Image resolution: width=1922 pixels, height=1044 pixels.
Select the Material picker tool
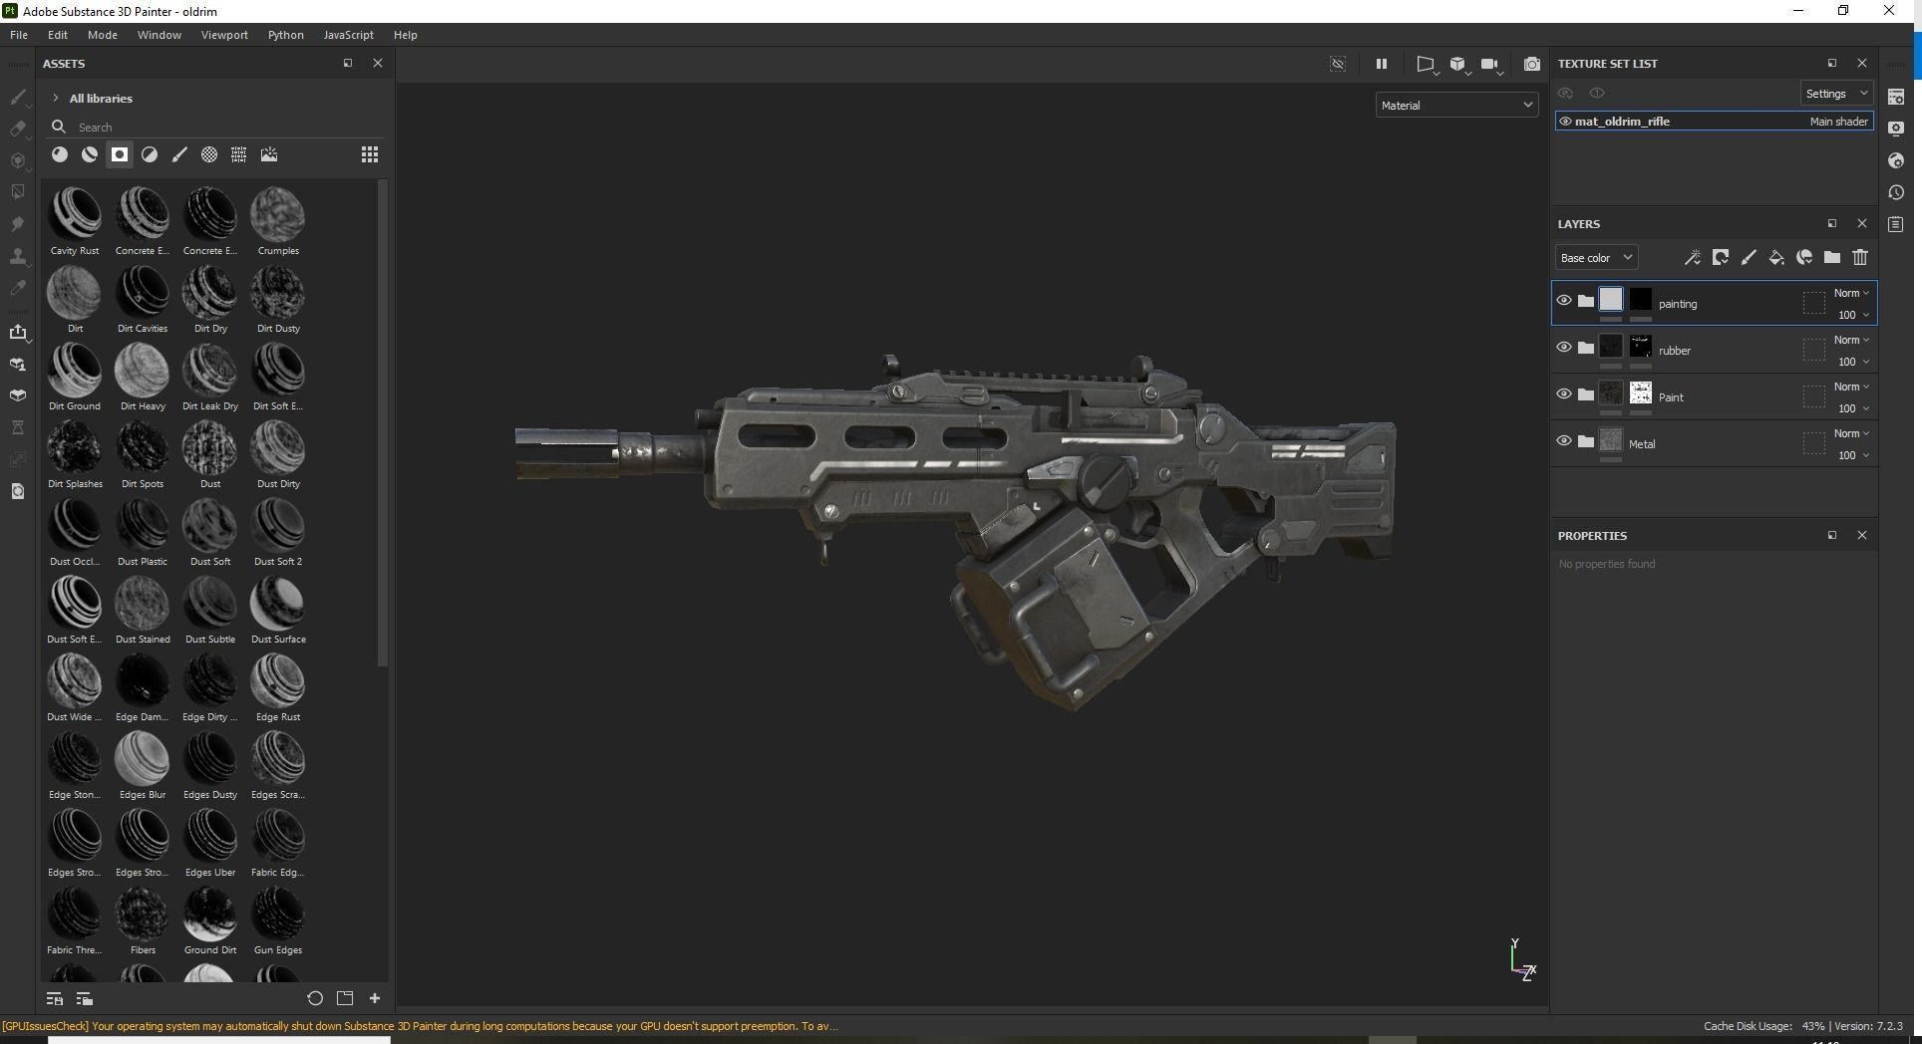(x=17, y=288)
